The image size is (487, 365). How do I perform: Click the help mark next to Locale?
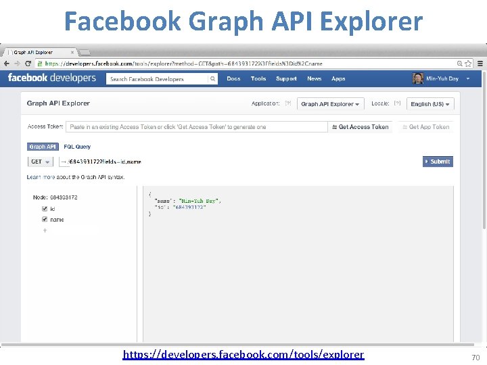point(397,103)
